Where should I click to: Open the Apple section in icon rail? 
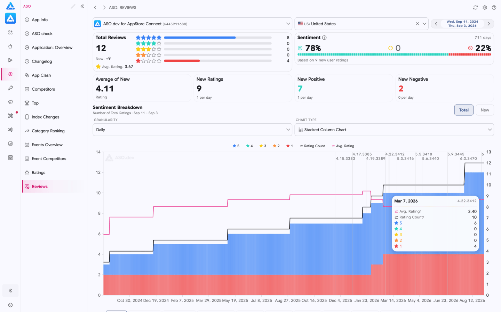click(x=10, y=46)
